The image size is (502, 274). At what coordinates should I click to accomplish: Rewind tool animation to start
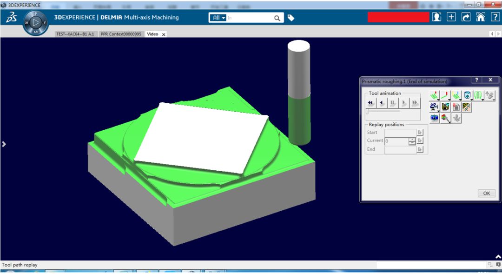[370, 103]
